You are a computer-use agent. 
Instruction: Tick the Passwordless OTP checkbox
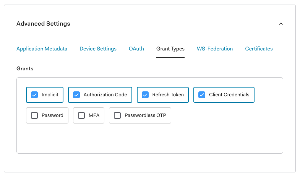pos(117,115)
